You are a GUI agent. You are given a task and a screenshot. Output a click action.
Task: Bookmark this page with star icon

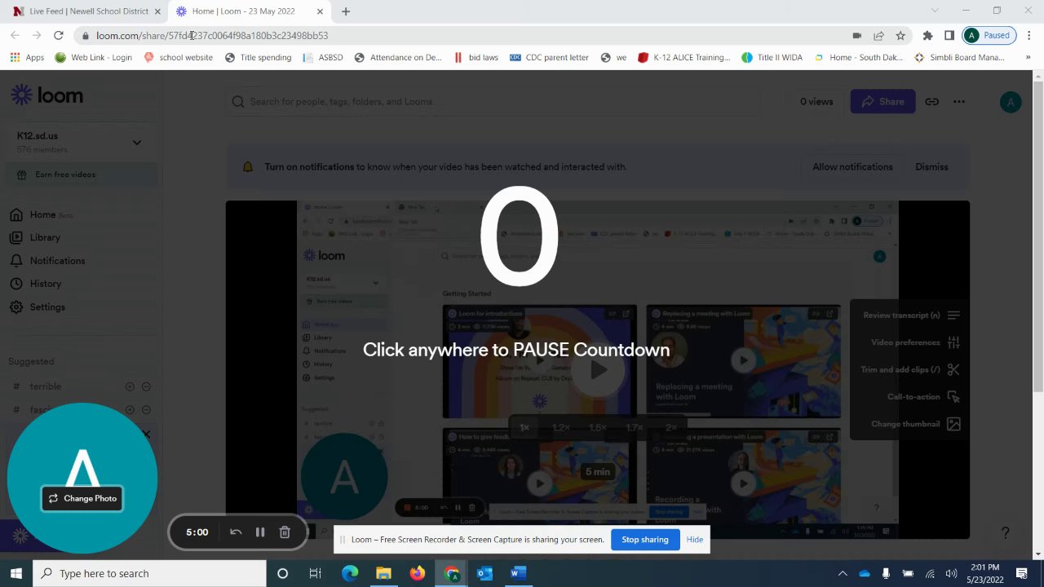(900, 36)
